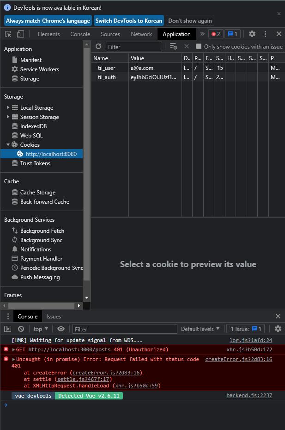285x430 pixels.
Task: Select the til_auth cookie row
Action: point(188,77)
